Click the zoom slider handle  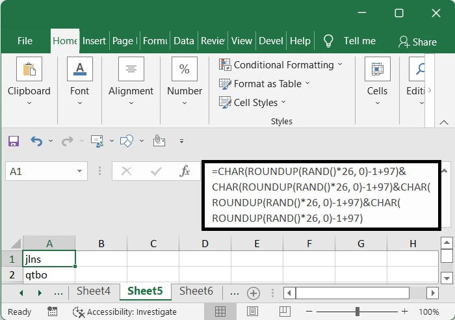pyautogui.click(x=357, y=312)
